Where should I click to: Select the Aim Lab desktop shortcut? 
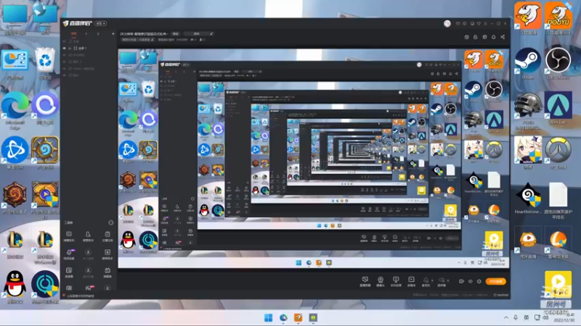tap(558, 108)
